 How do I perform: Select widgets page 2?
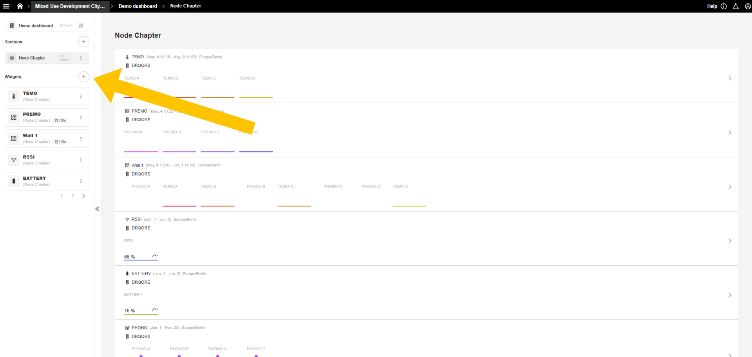click(72, 196)
